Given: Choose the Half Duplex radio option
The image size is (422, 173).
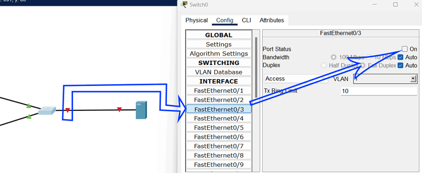Looking at the screenshot, I should (324, 65).
